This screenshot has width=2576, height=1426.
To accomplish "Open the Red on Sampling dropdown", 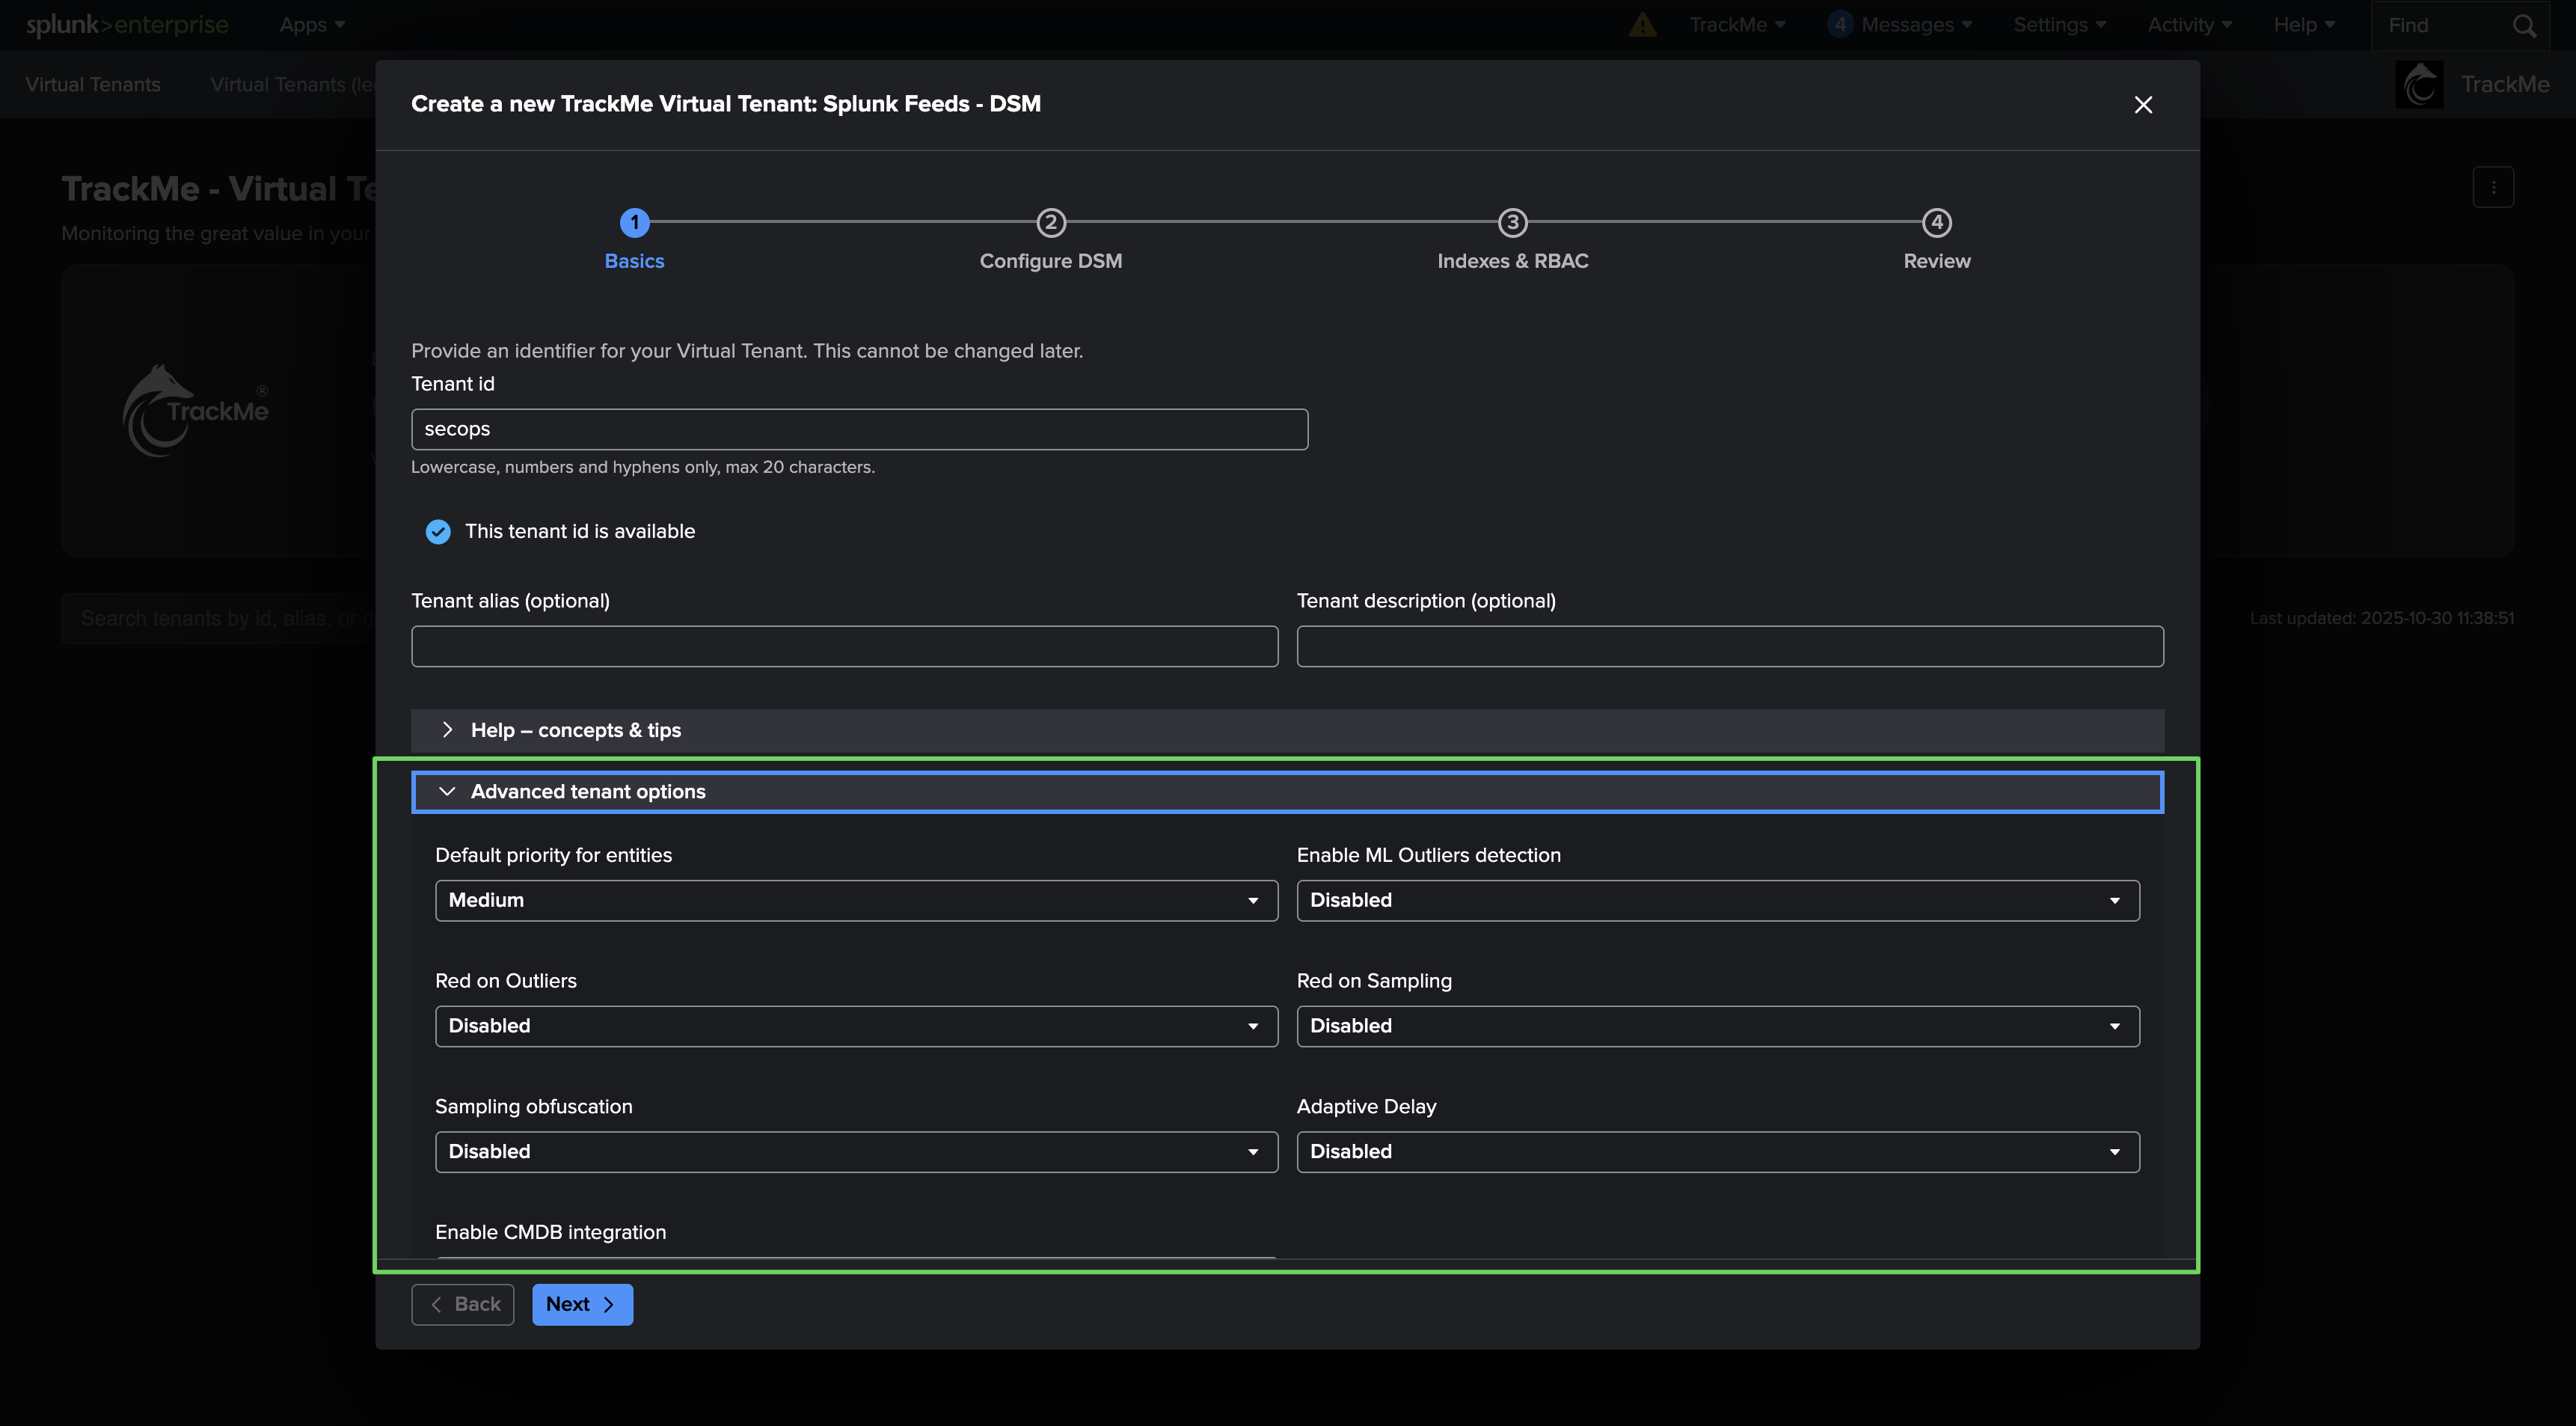I will click(1717, 1027).
